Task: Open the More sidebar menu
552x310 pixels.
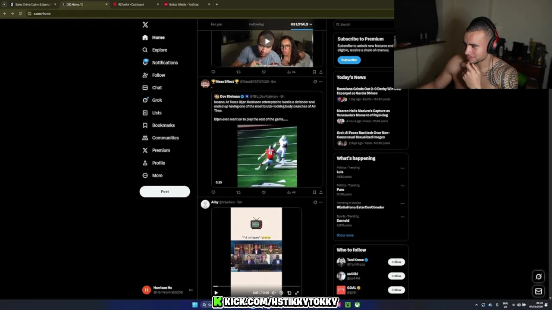Action: 152,175
